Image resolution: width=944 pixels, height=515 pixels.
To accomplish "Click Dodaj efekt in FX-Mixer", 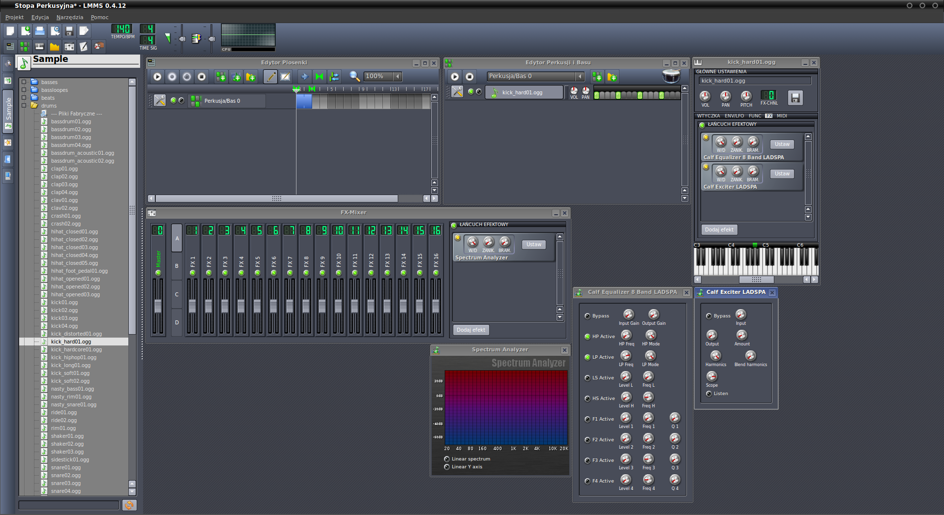I will [x=471, y=330].
